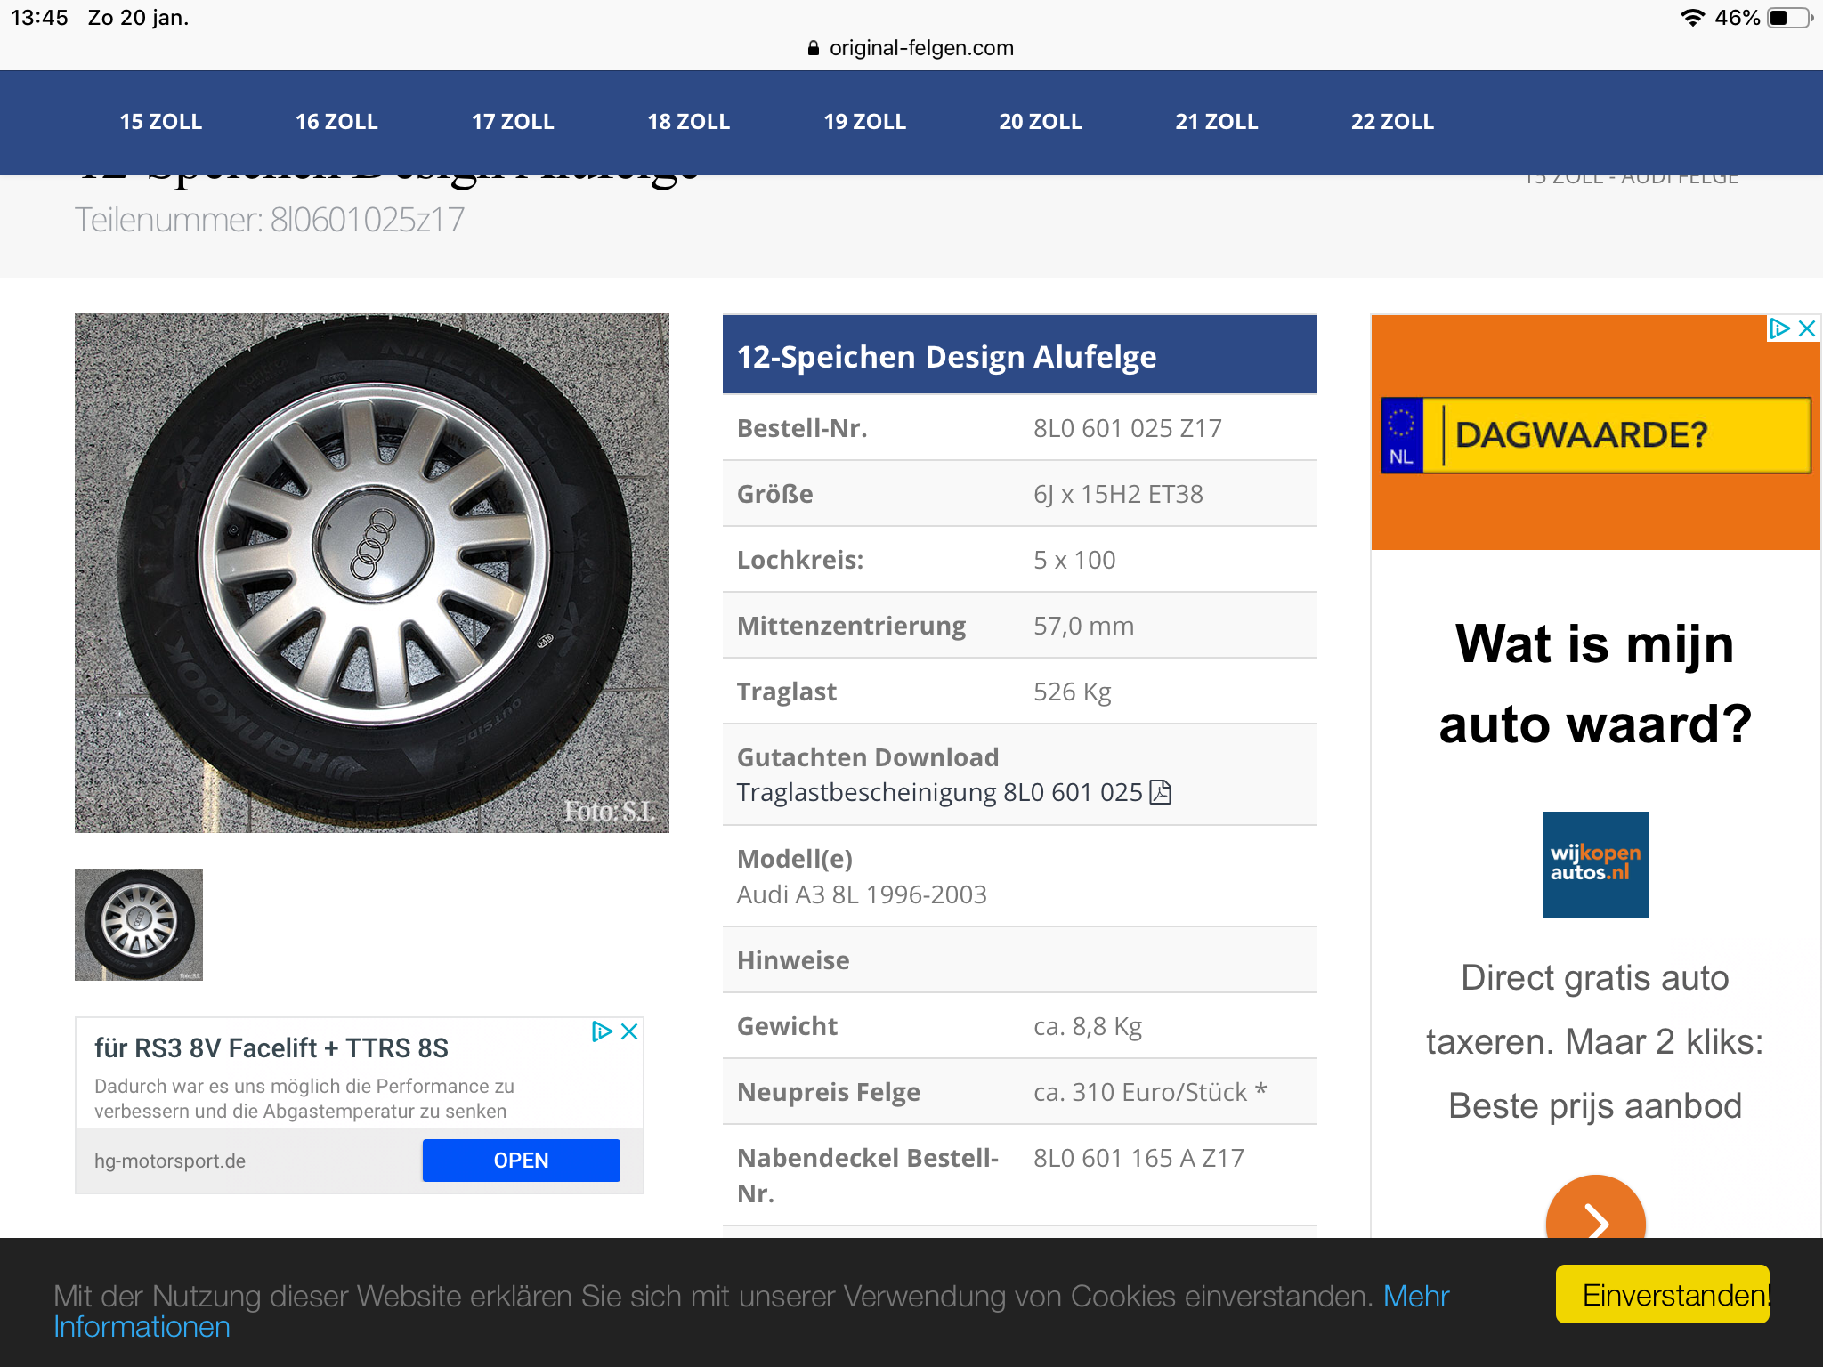The image size is (1823, 1367).
Task: Select the Neupreis value ca. 310 Euro/Stück
Action: 1150,1092
